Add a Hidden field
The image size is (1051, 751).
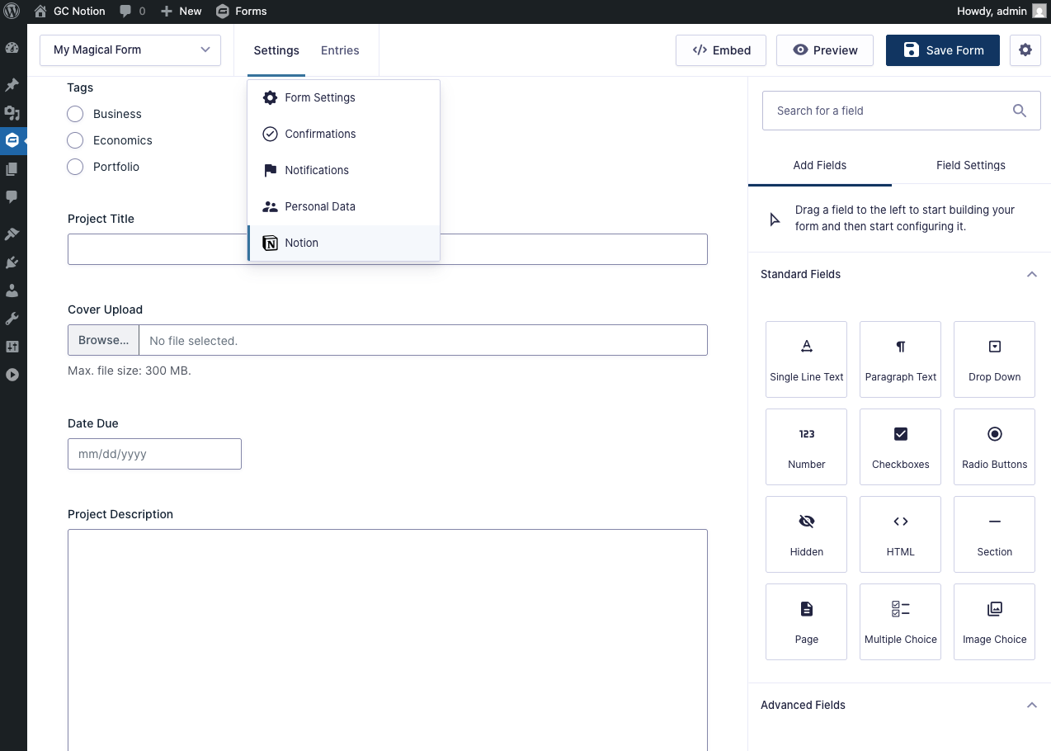806,534
